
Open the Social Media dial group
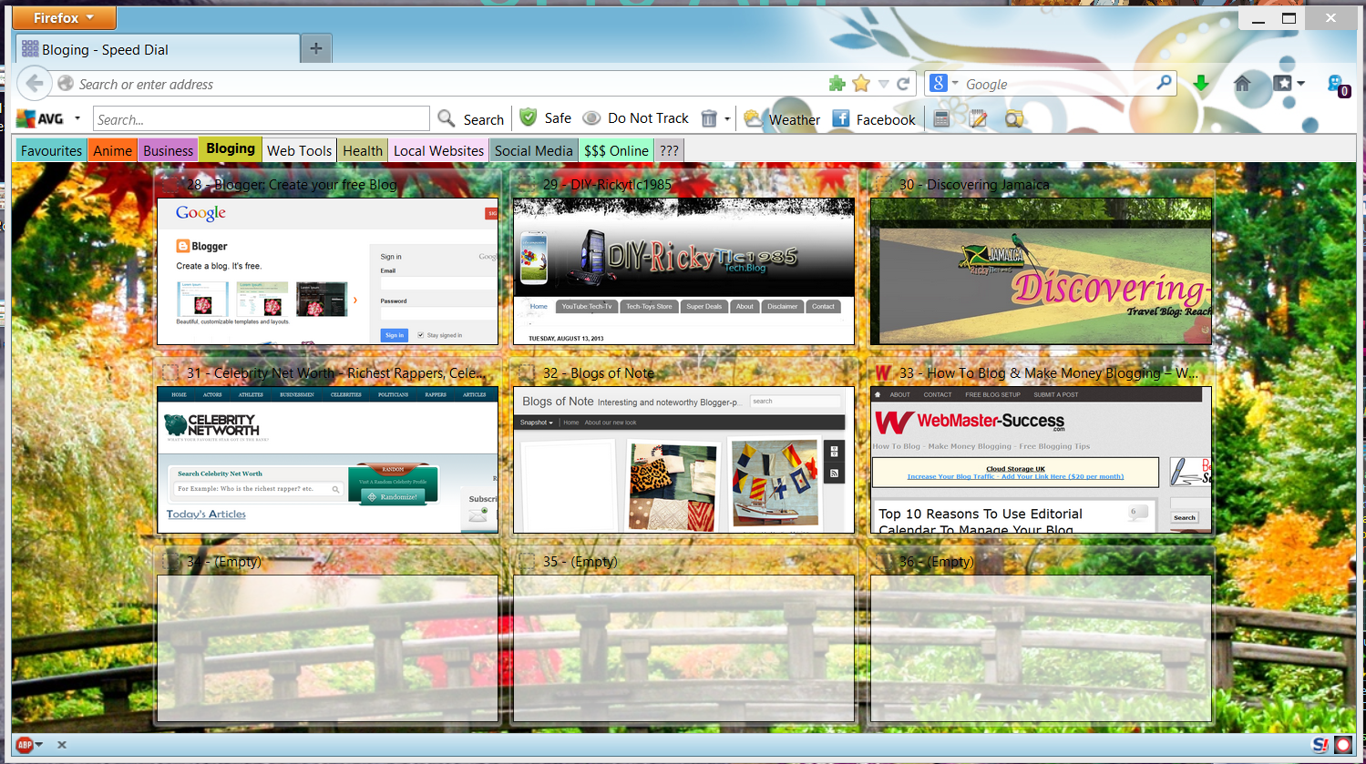pos(534,150)
